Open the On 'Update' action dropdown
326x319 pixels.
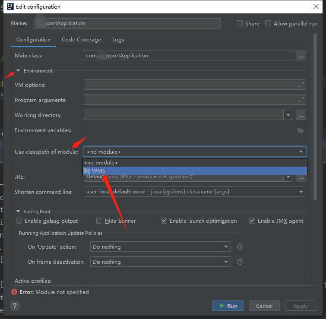(x=161, y=246)
